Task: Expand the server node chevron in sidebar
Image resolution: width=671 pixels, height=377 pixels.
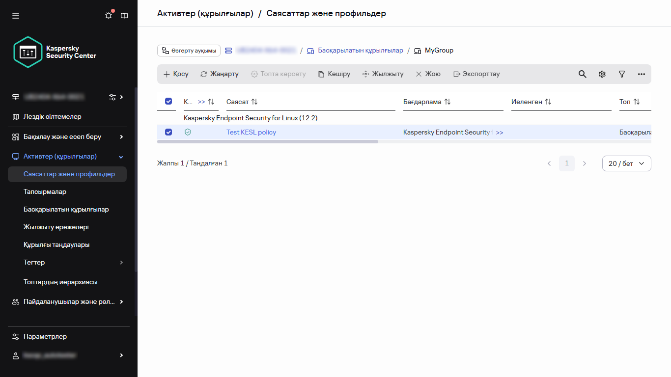Action: (121, 97)
